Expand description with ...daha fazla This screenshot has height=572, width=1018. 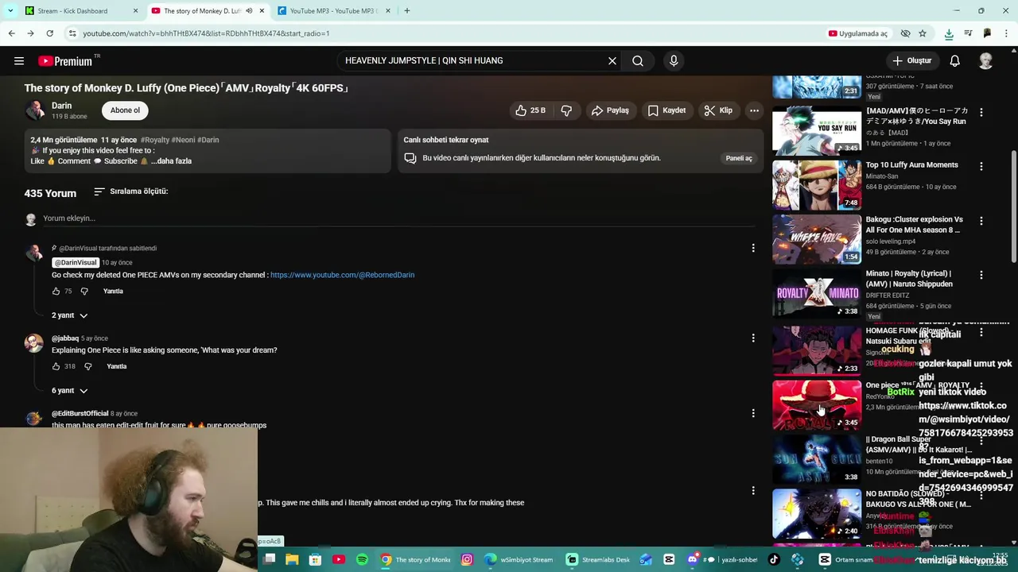pyautogui.click(x=171, y=161)
